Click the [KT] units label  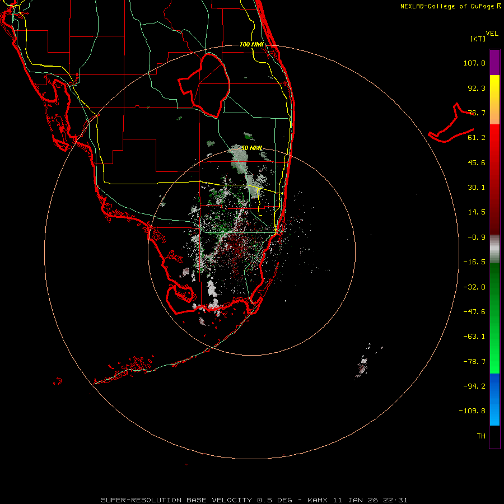pyautogui.click(x=478, y=39)
